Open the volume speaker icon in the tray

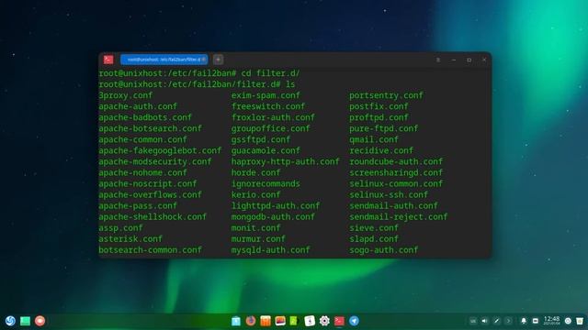484,321
